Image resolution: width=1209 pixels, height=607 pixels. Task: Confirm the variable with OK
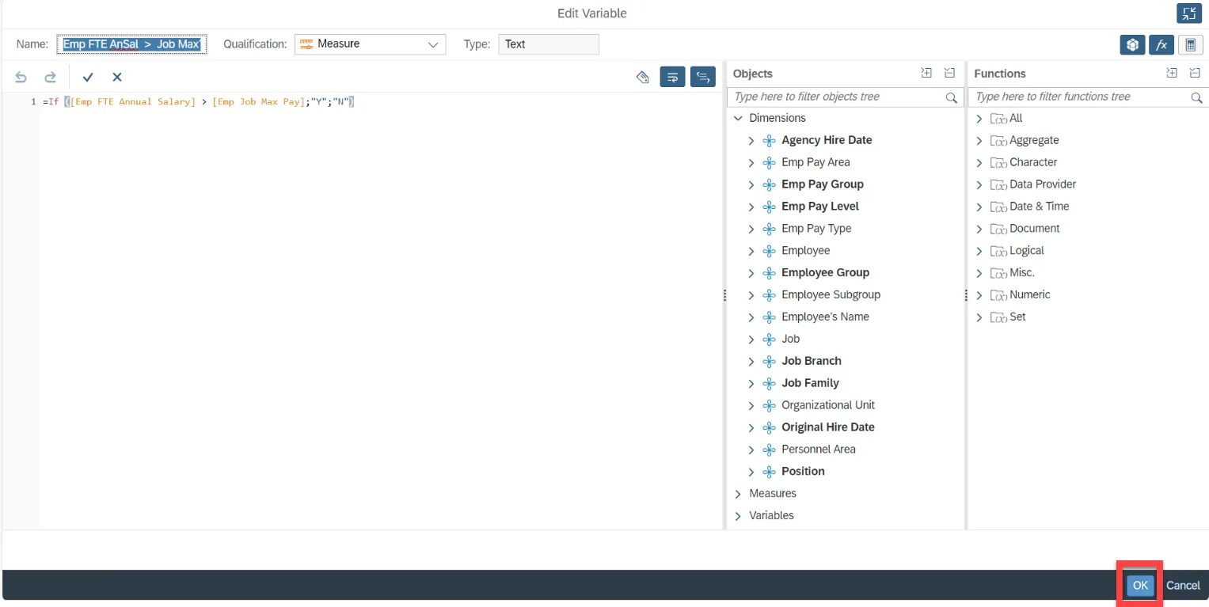click(1140, 586)
